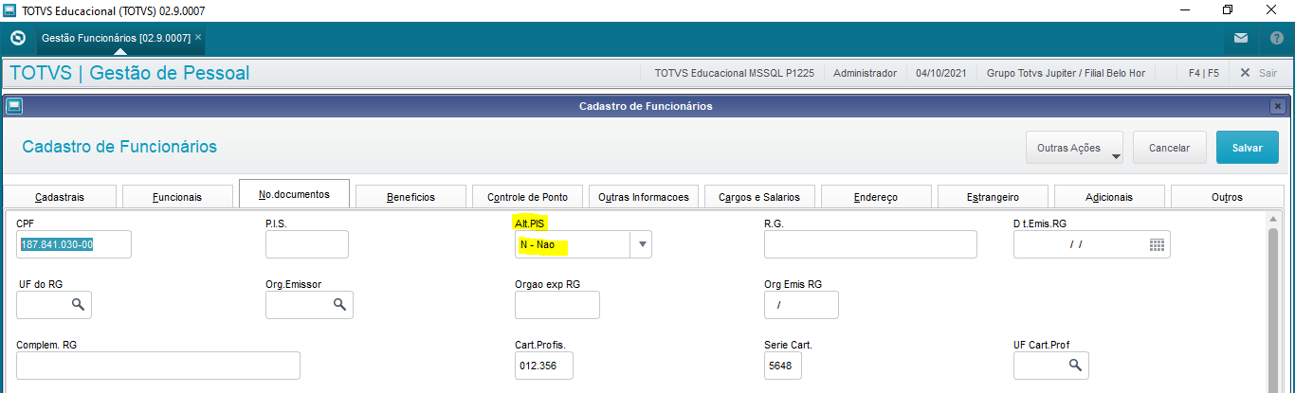This screenshot has width=1295, height=393.
Task: Expand the Alt.PIS dropdown arrow
Action: click(643, 244)
